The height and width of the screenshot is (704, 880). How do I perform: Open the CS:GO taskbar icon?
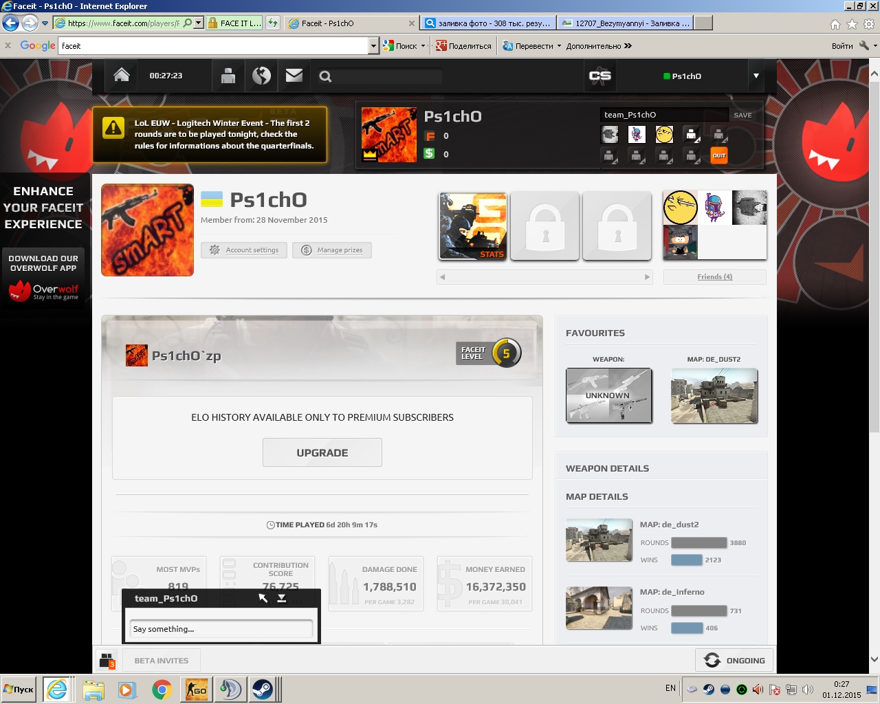196,690
